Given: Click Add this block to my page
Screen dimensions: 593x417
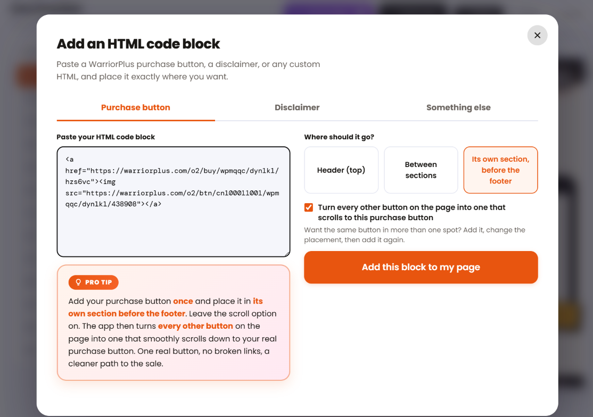Looking at the screenshot, I should (x=421, y=267).
